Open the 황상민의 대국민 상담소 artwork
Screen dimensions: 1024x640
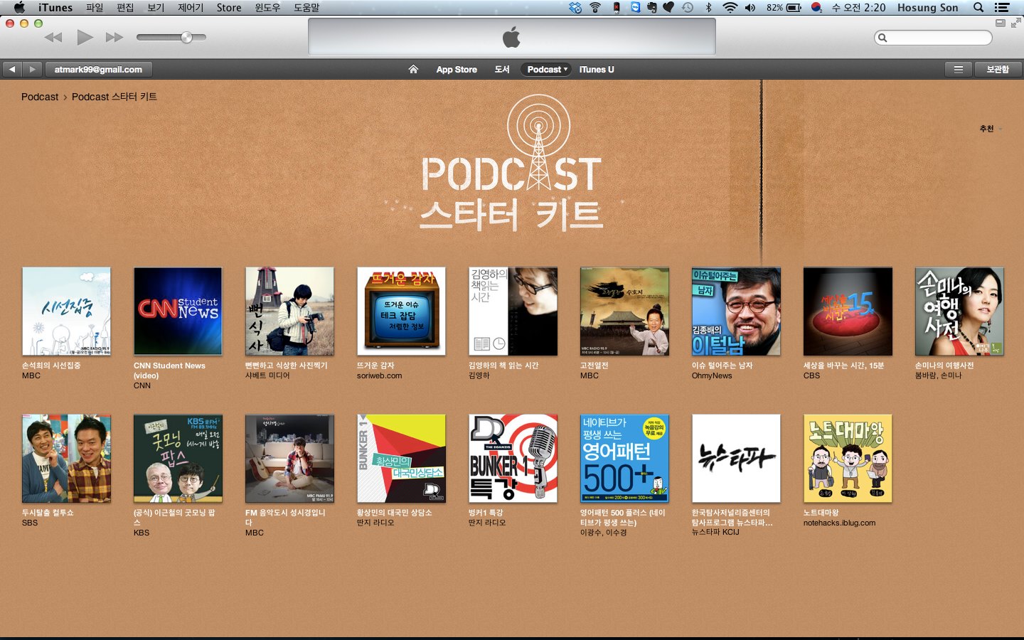401,459
